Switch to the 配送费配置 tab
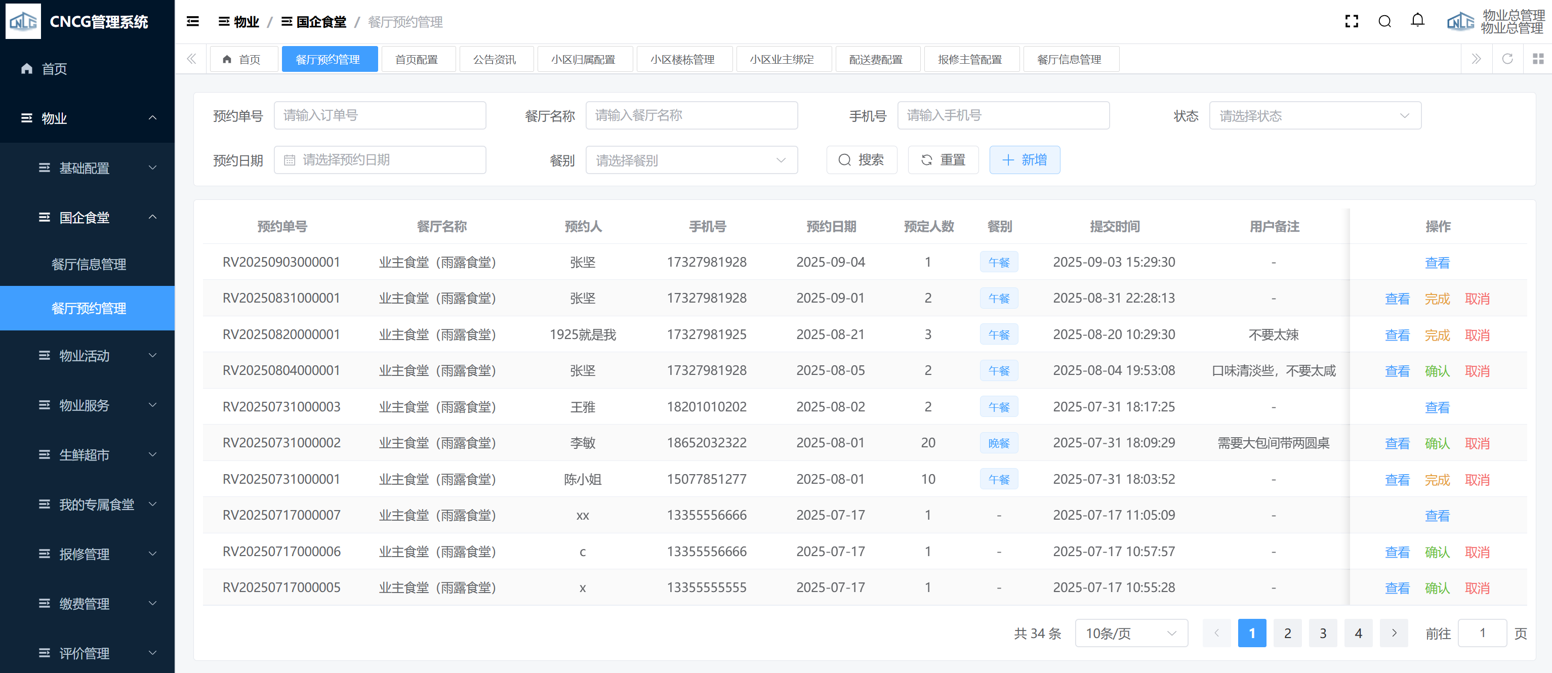This screenshot has width=1552, height=673. click(x=875, y=60)
